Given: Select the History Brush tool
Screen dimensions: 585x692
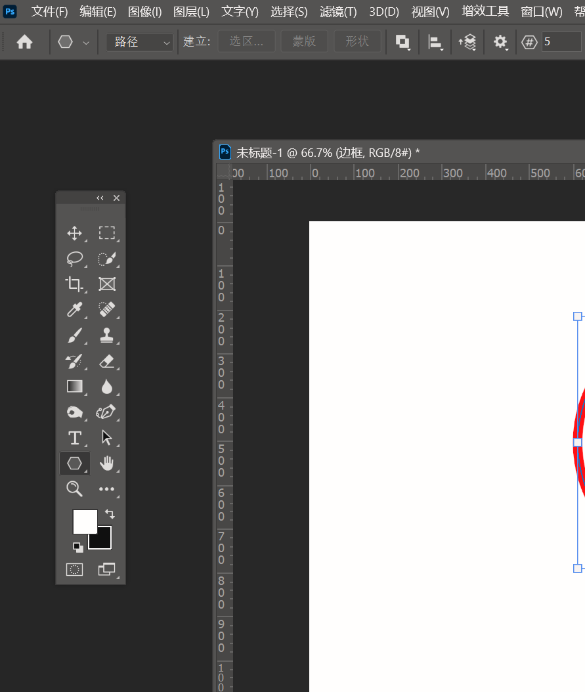Looking at the screenshot, I should [75, 361].
